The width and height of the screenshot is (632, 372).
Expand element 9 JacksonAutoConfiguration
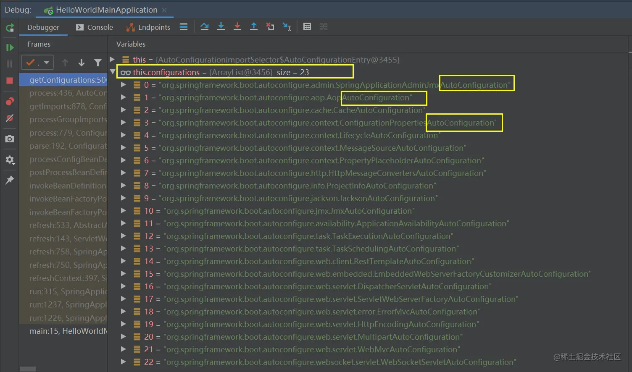click(124, 198)
